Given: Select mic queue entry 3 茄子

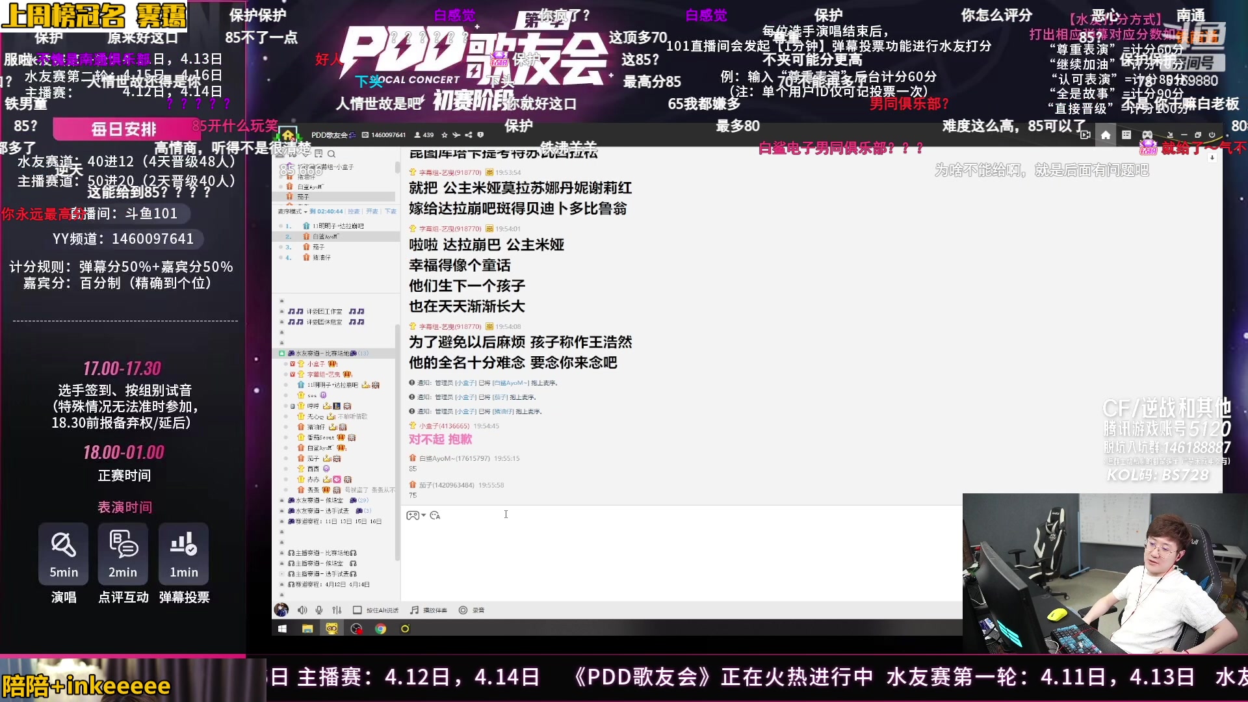Looking at the screenshot, I should click(335, 247).
